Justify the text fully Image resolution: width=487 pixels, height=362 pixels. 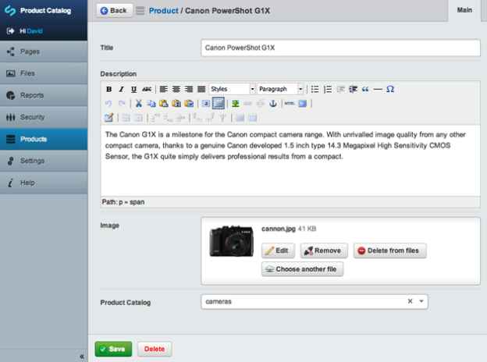(201, 89)
